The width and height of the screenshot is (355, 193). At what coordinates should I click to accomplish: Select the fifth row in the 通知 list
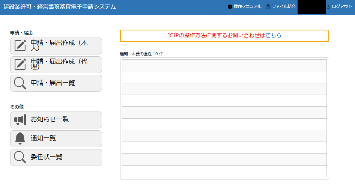coord(224,112)
